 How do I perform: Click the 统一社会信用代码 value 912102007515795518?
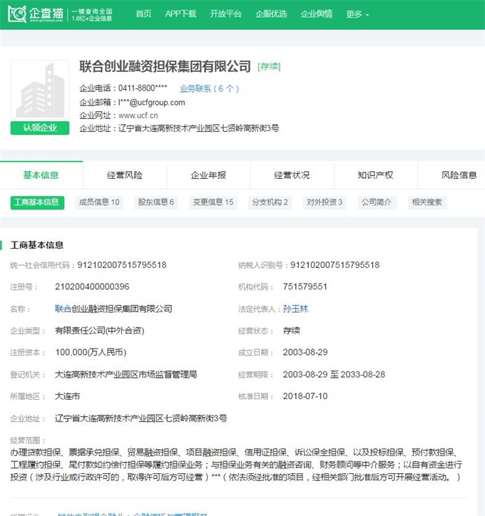click(122, 265)
